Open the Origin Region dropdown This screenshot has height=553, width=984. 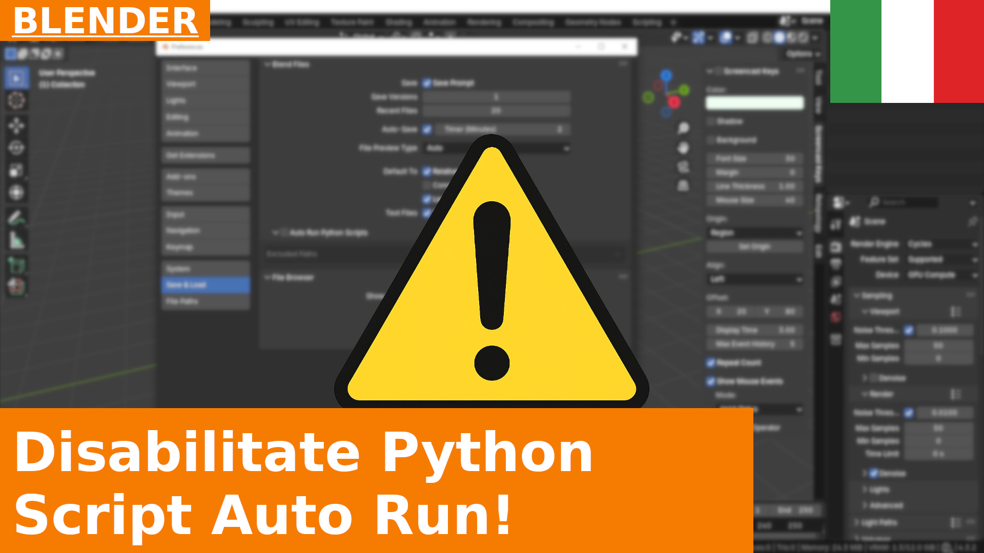[x=755, y=233]
